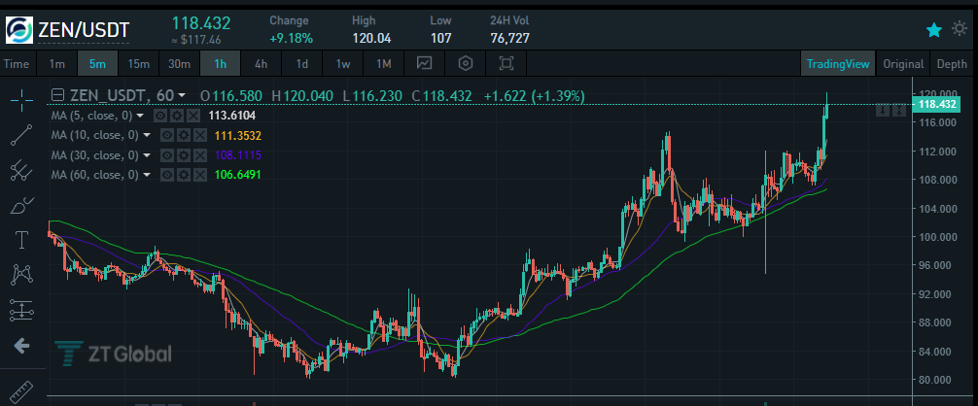
Task: Switch to TradingView chart view
Action: coord(838,63)
